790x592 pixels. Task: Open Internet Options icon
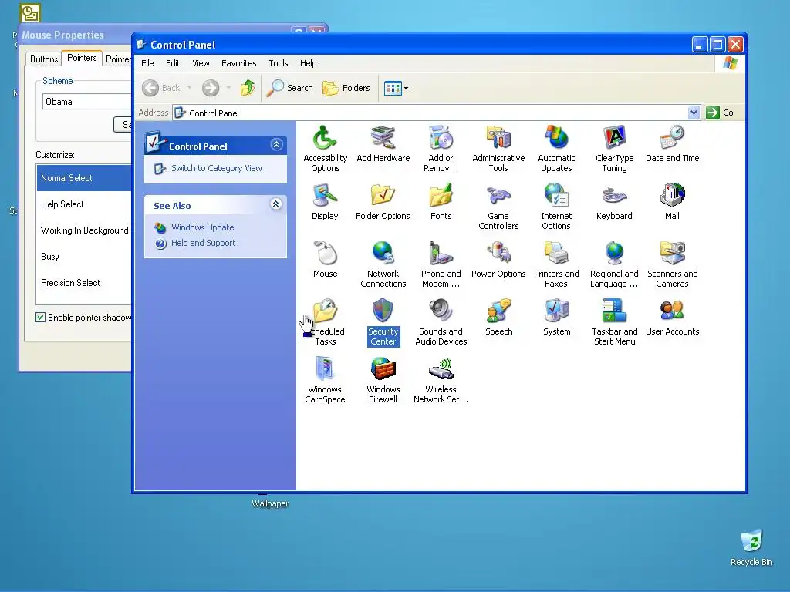[x=556, y=207]
